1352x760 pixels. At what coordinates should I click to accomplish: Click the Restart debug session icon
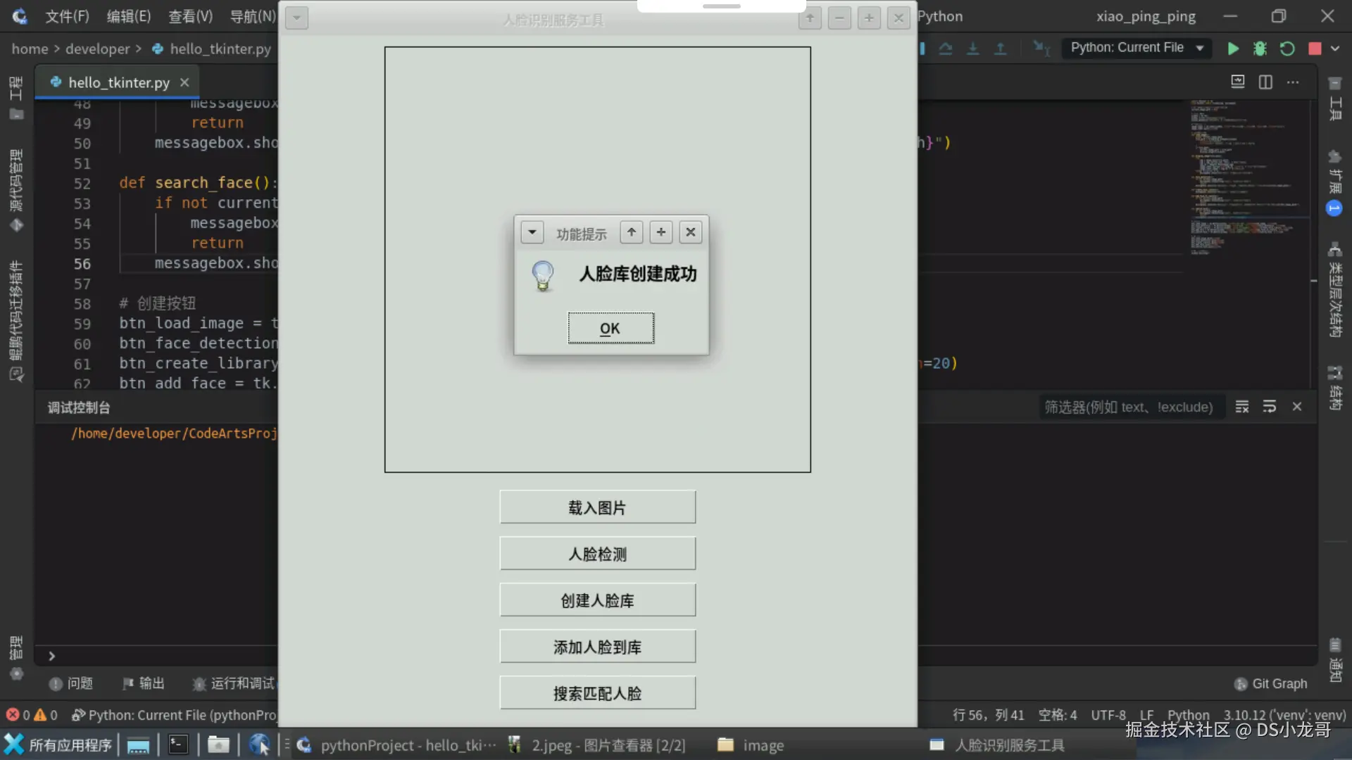1287,49
